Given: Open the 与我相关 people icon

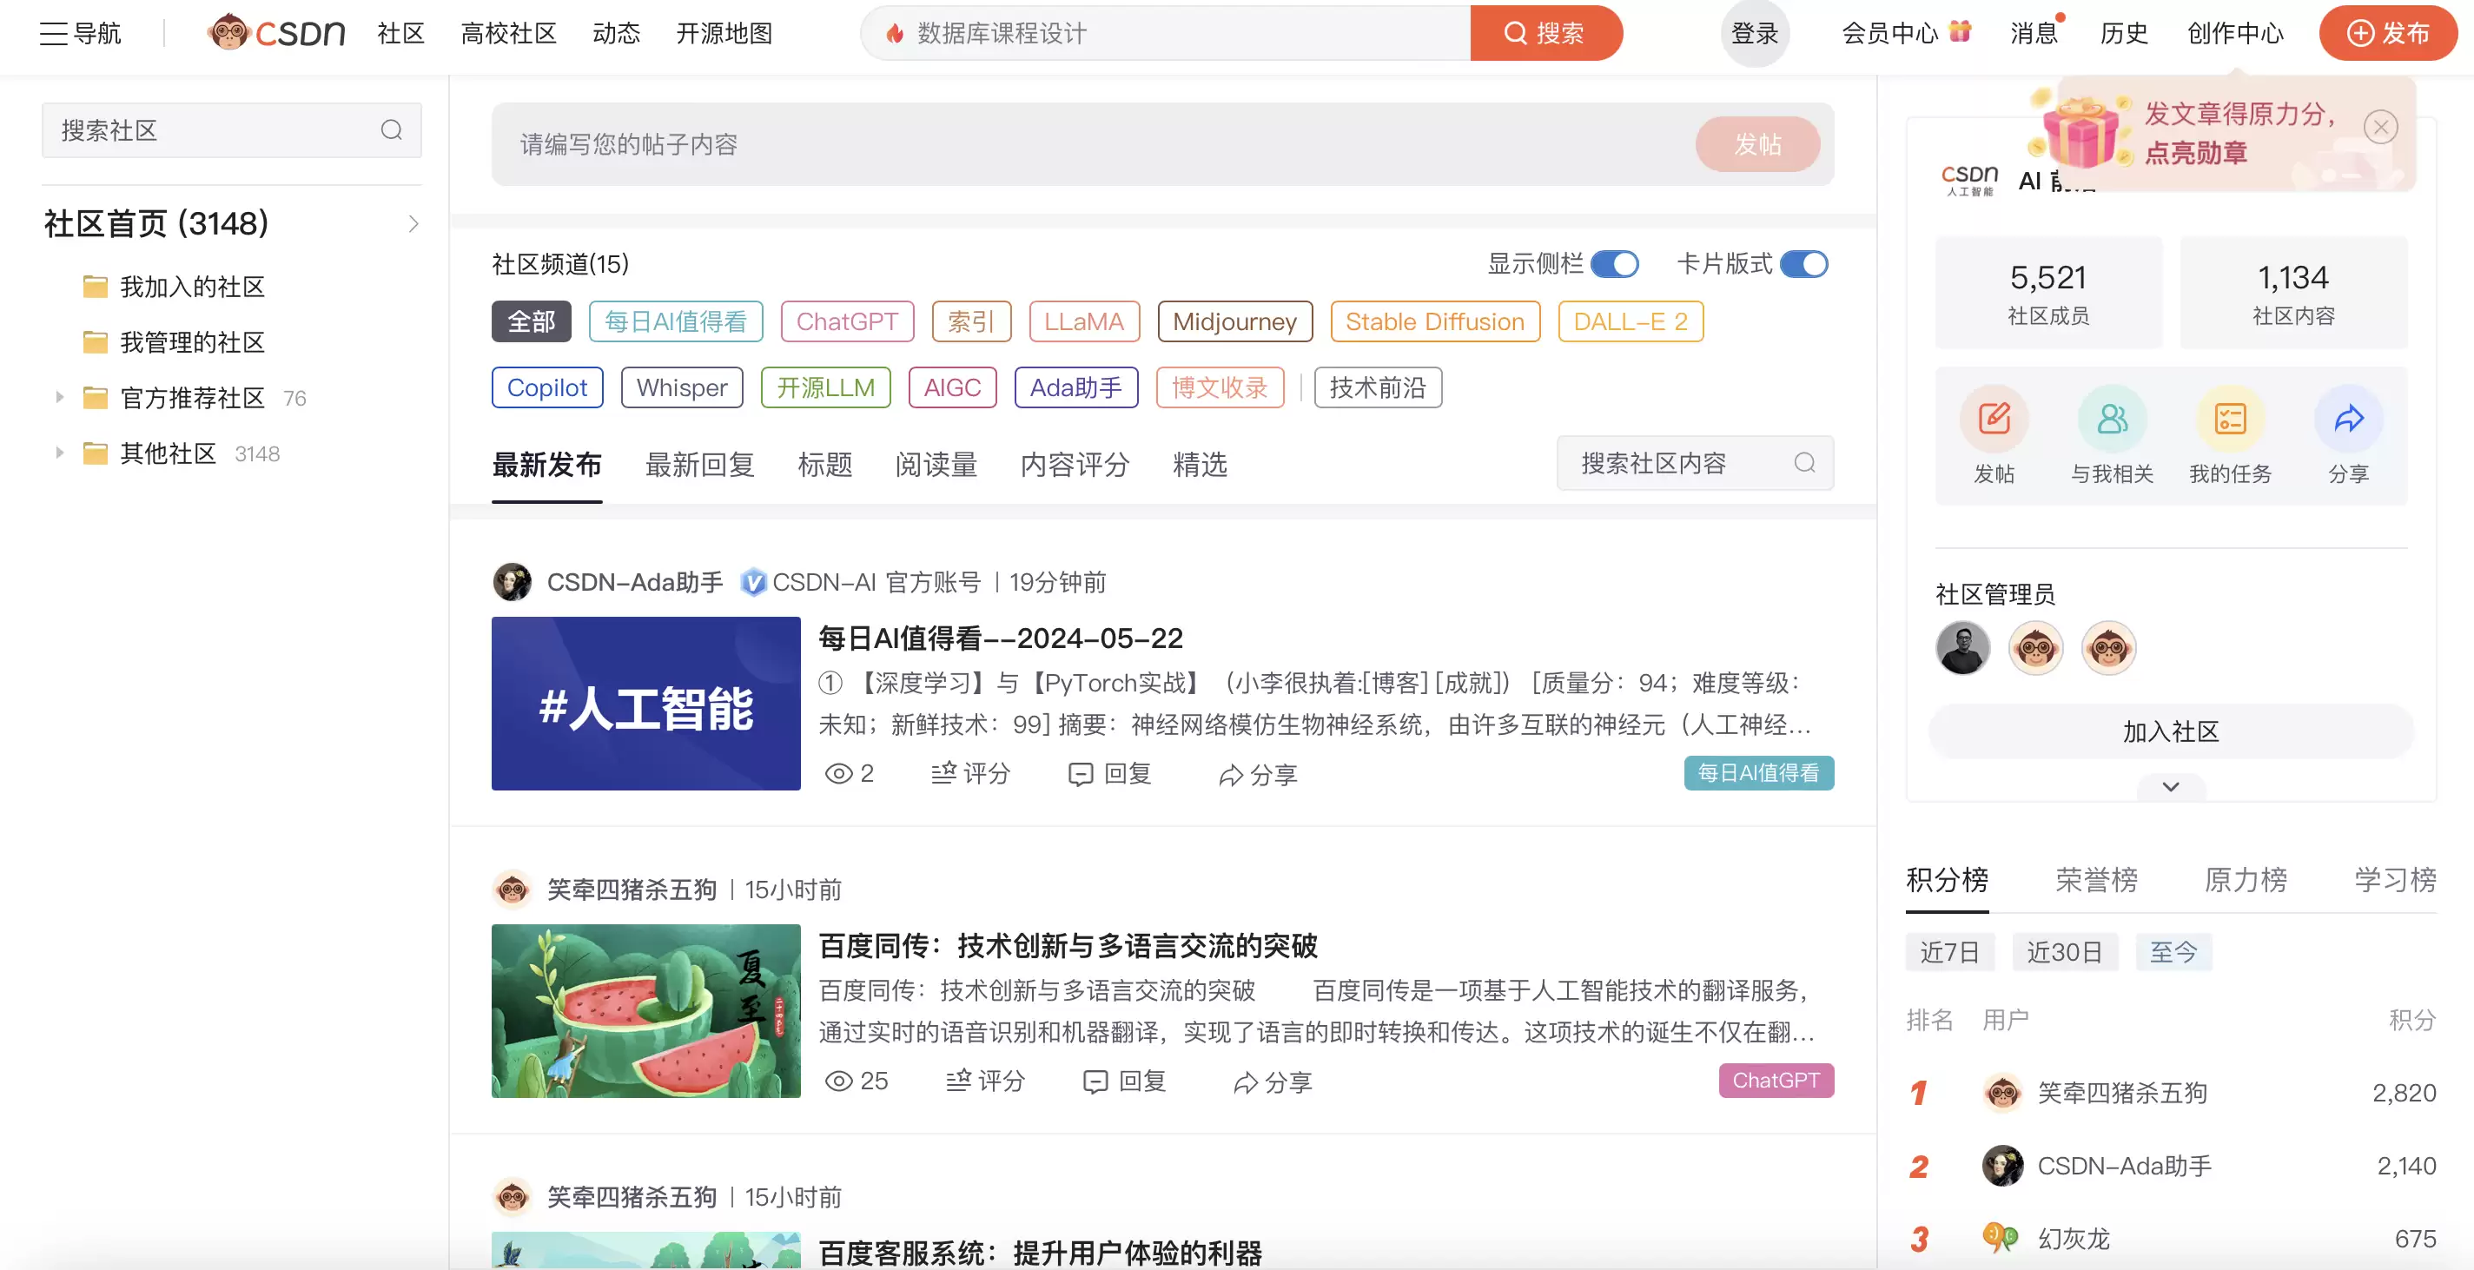Looking at the screenshot, I should click(2112, 419).
